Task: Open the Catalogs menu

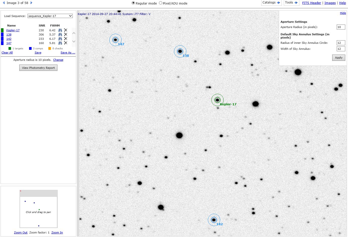Action: tap(271, 3)
